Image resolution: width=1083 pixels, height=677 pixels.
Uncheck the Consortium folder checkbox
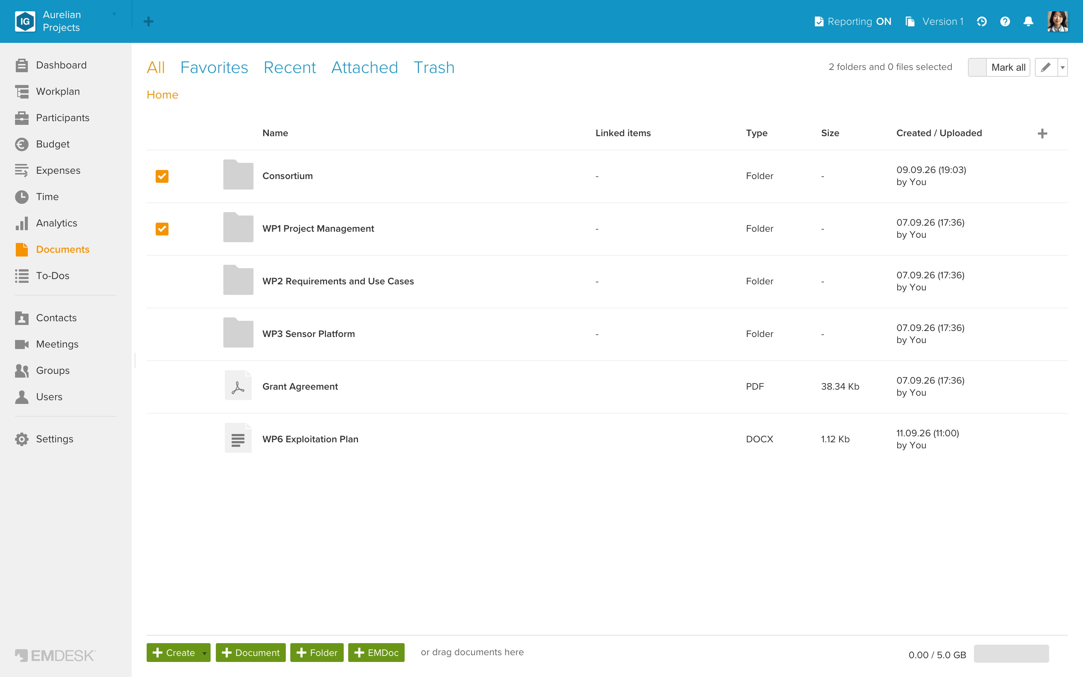(162, 176)
